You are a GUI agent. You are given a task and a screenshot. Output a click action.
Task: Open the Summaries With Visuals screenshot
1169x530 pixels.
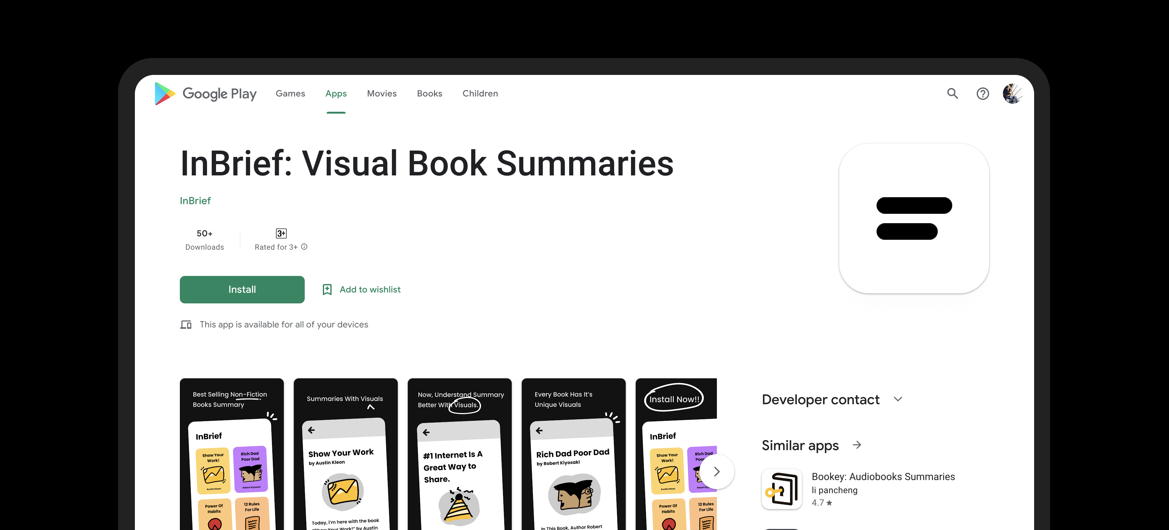point(345,454)
